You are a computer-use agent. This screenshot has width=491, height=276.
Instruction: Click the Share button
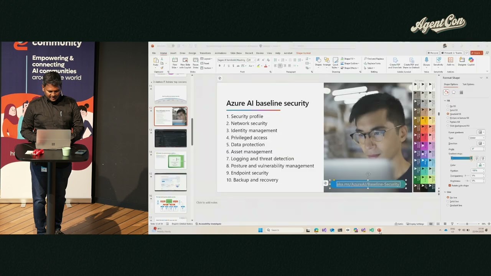tap(477, 53)
